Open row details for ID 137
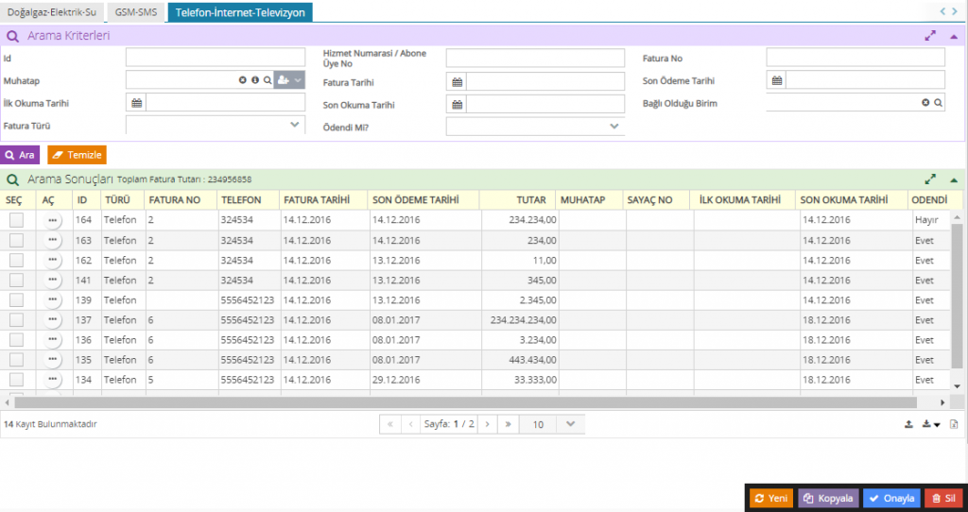Screen dimensions: 968x512 click(x=53, y=319)
